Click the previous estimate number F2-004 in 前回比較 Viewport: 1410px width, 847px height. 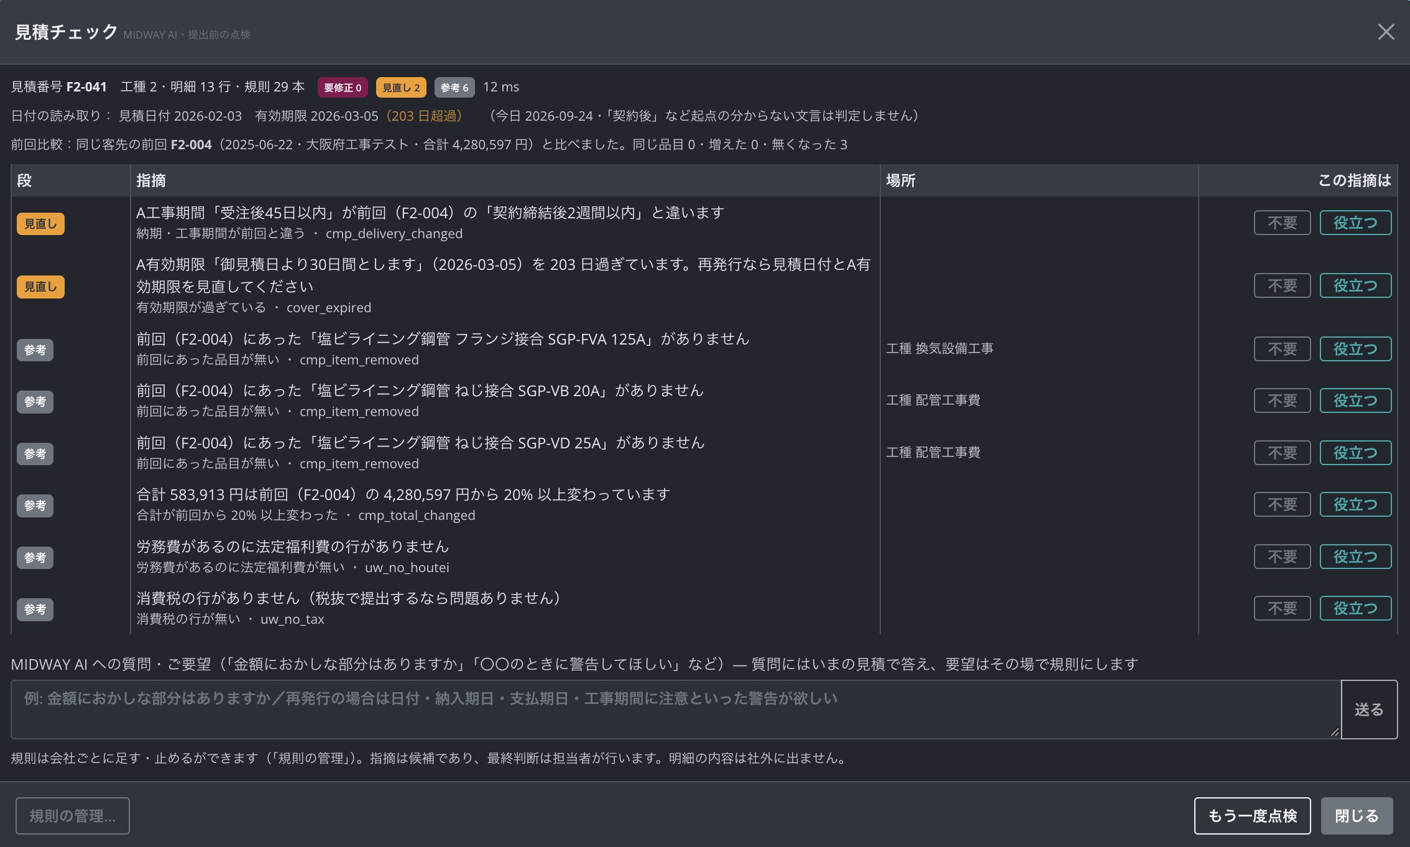[x=191, y=144]
